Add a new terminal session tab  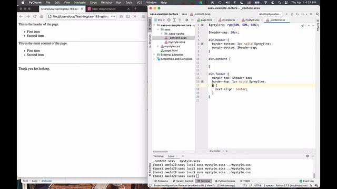point(183,156)
